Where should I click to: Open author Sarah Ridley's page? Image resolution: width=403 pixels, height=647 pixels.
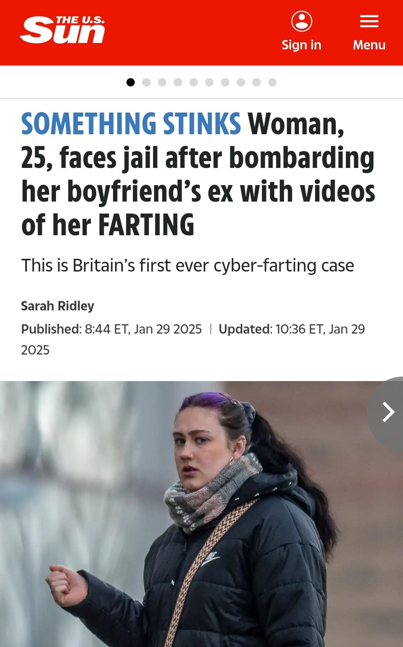coord(57,306)
